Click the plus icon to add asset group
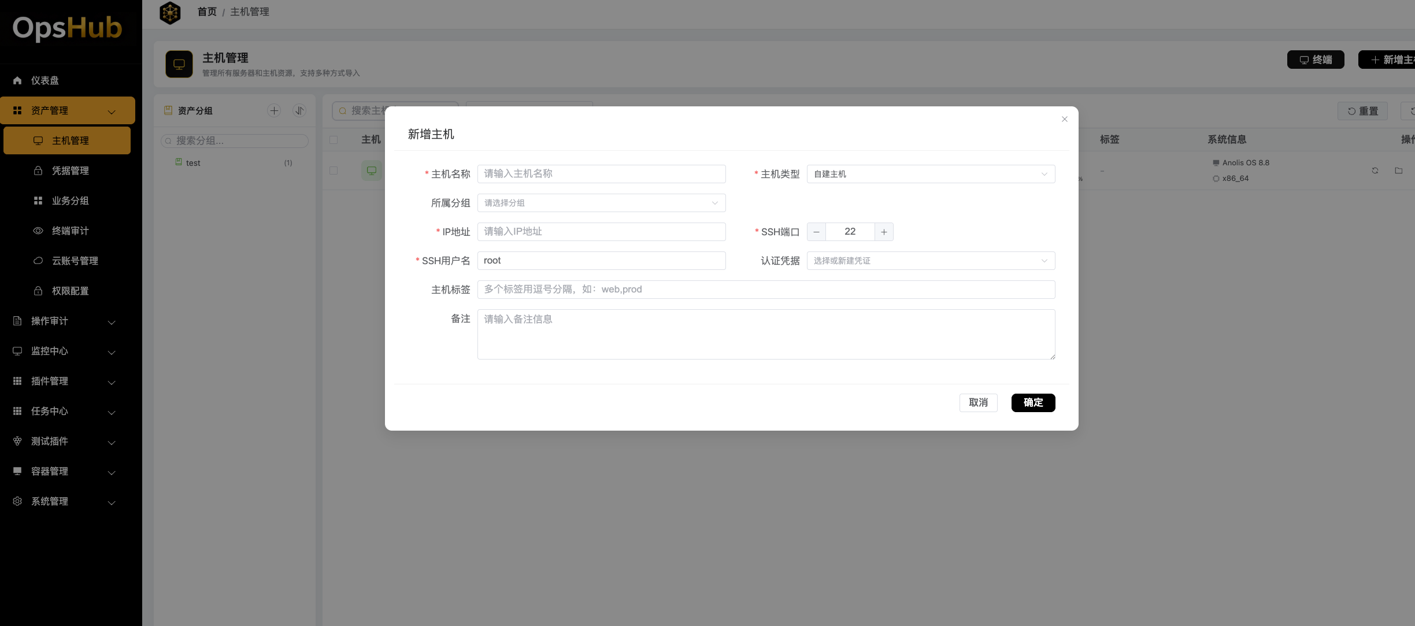 point(274,110)
